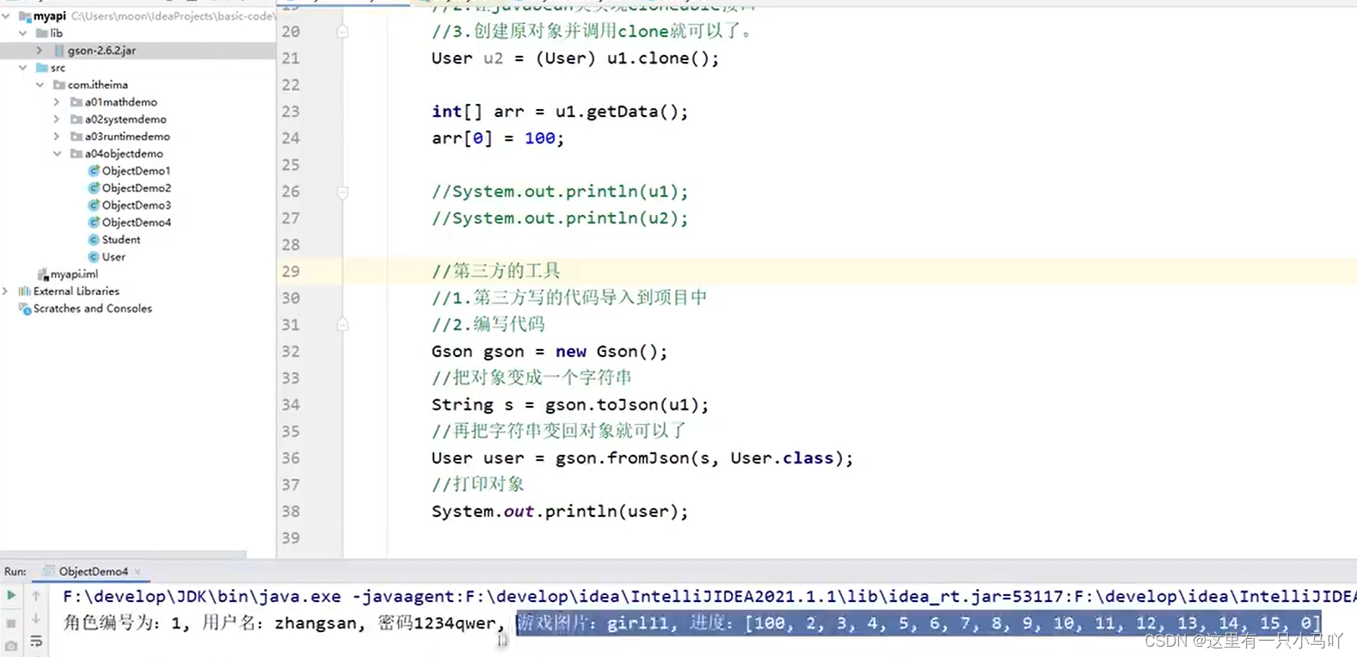Click line number 36 in gutter
The height and width of the screenshot is (657, 1357).
[291, 457]
